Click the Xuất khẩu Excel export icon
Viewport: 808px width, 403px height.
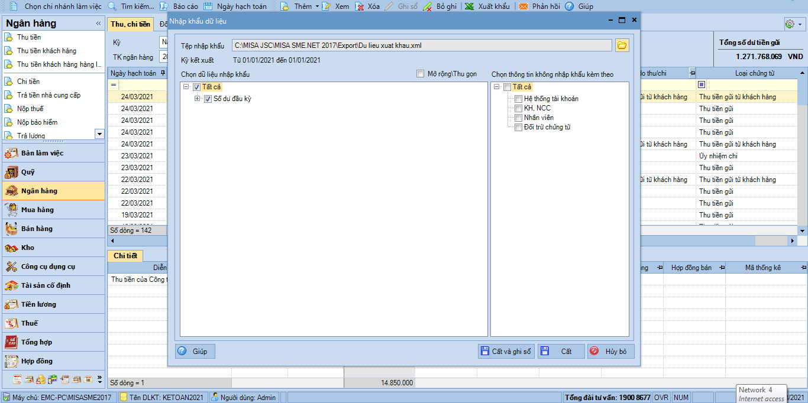click(x=469, y=6)
